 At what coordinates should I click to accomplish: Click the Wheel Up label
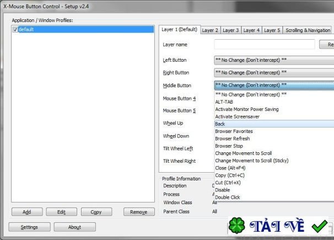pos(173,123)
